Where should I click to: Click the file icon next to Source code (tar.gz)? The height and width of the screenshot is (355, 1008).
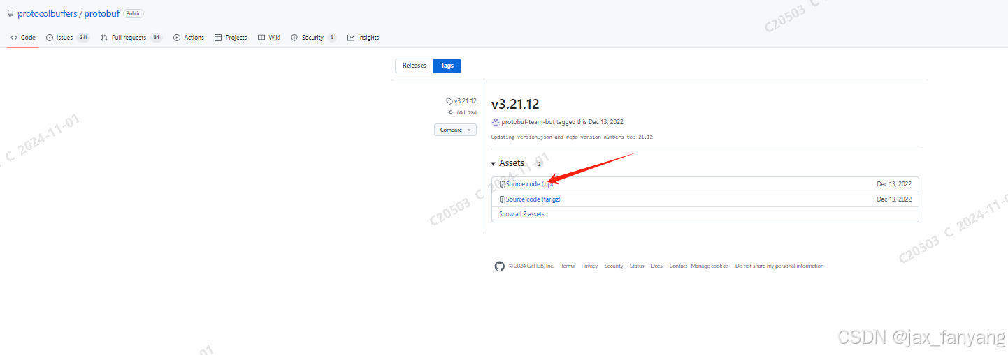(502, 199)
